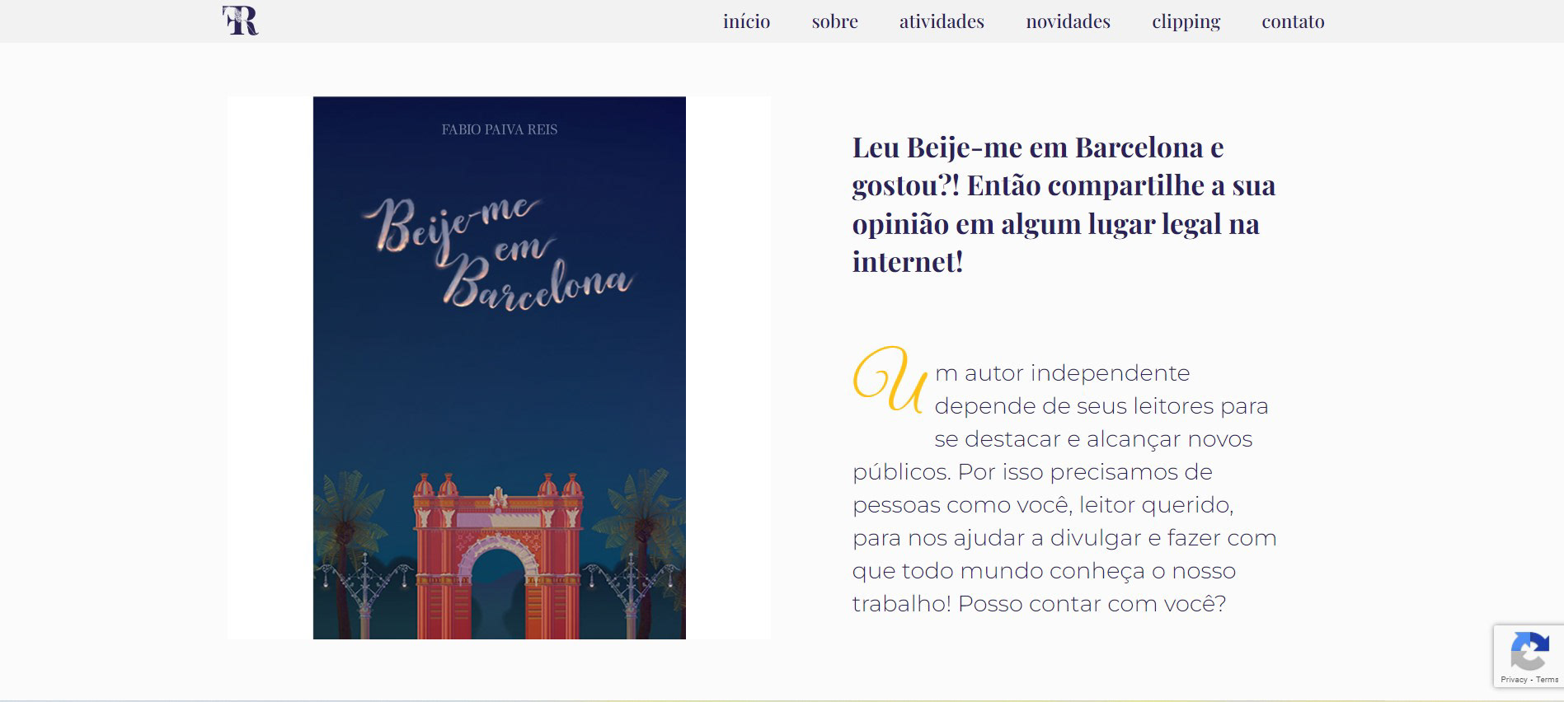Click the author name FABIO PAIVA REIS on cover

coord(500,129)
